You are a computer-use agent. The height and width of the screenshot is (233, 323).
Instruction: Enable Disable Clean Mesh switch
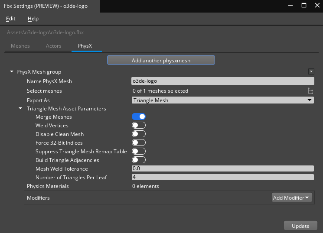click(x=138, y=134)
